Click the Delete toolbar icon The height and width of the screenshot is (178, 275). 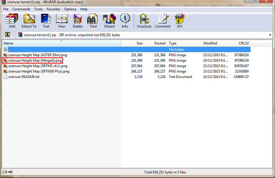tap(77, 21)
